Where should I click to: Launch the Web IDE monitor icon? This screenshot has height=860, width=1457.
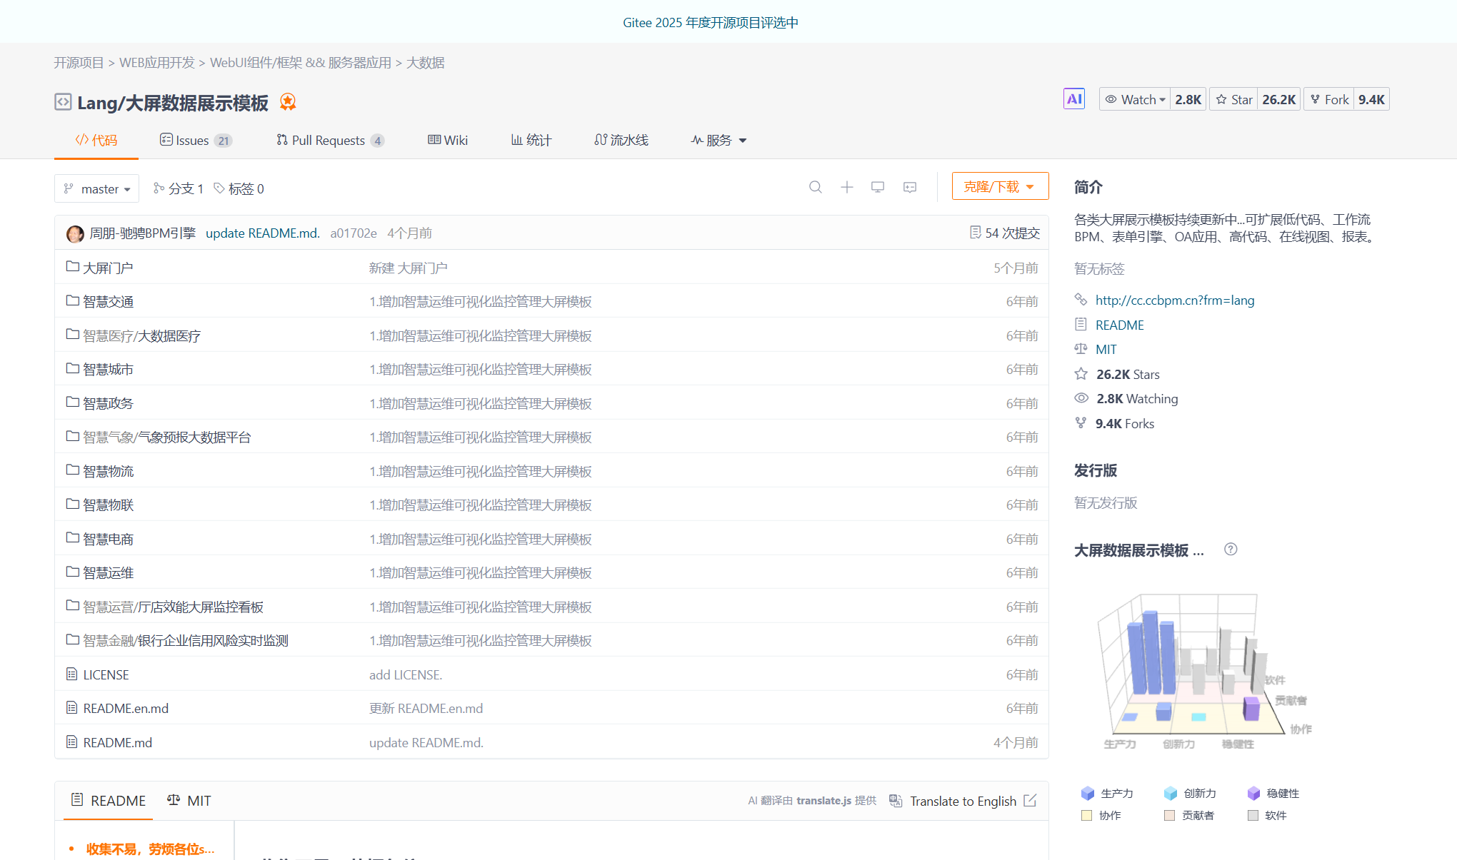878,187
